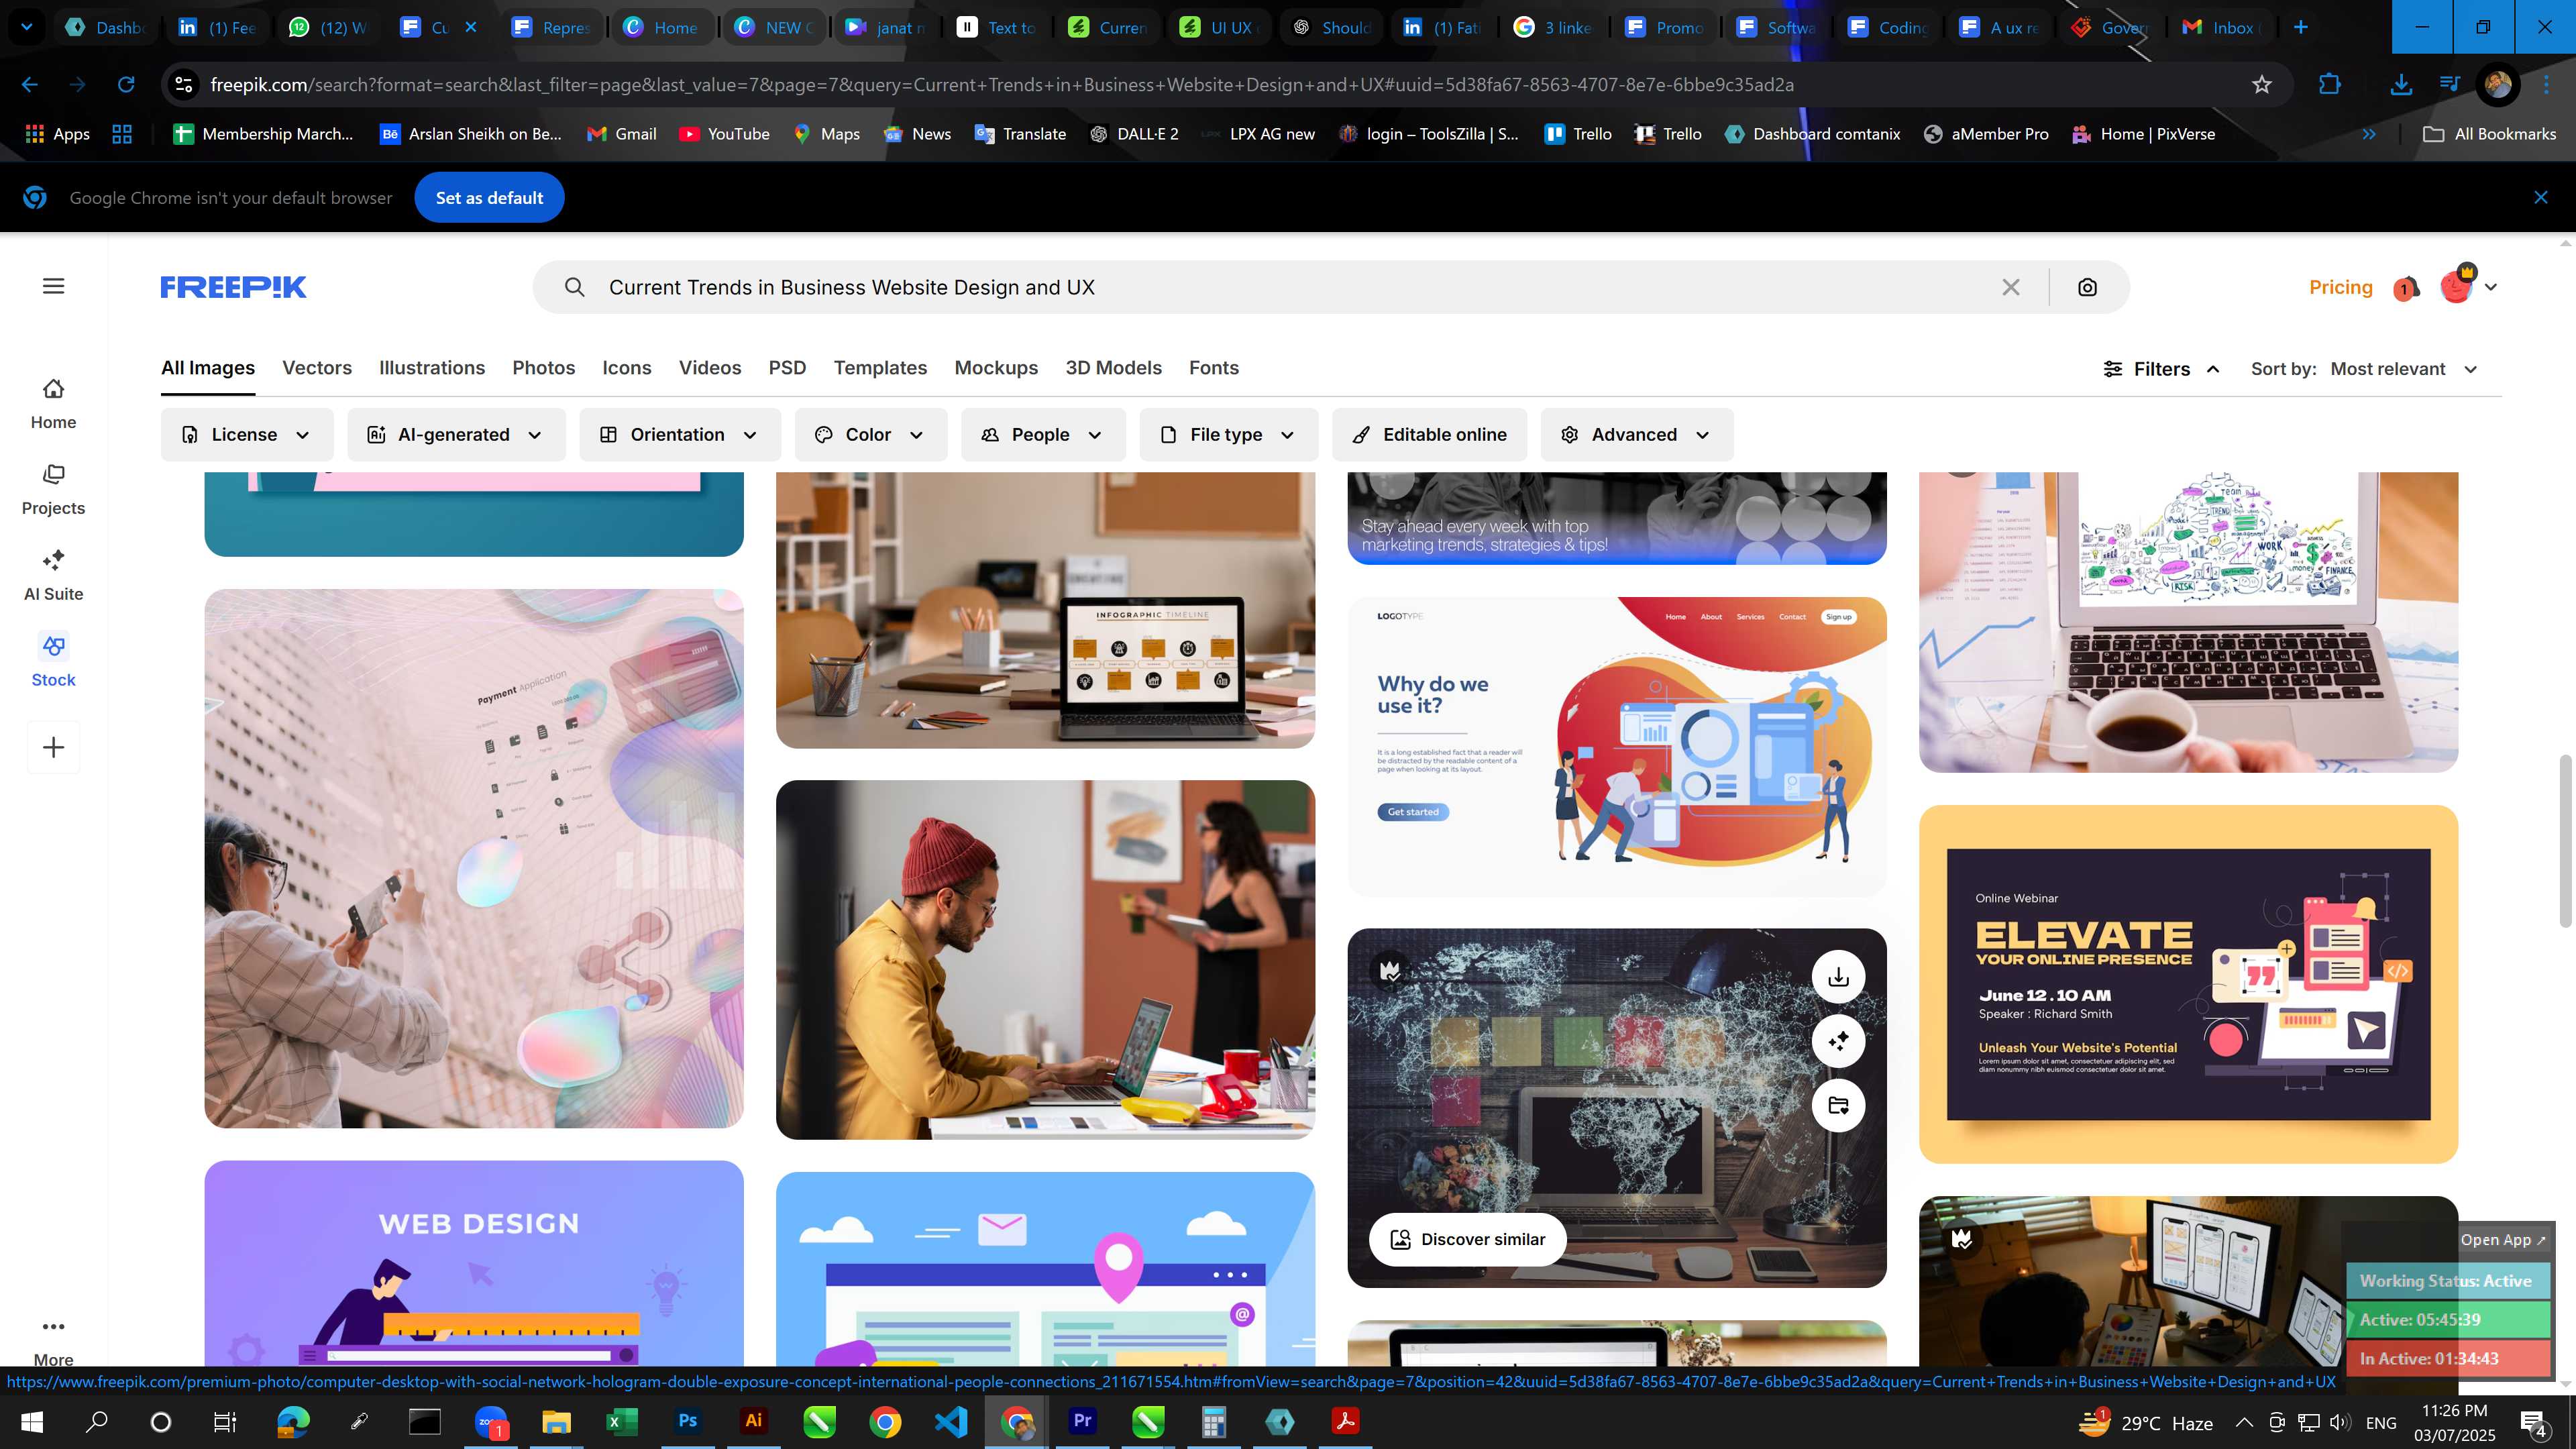2576x1449 pixels.
Task: Open the user account dropdown arrow
Action: pos(2490,287)
